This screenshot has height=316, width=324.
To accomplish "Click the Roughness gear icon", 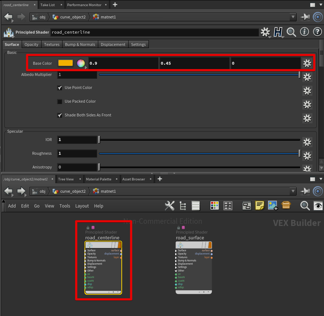I will [307, 156].
